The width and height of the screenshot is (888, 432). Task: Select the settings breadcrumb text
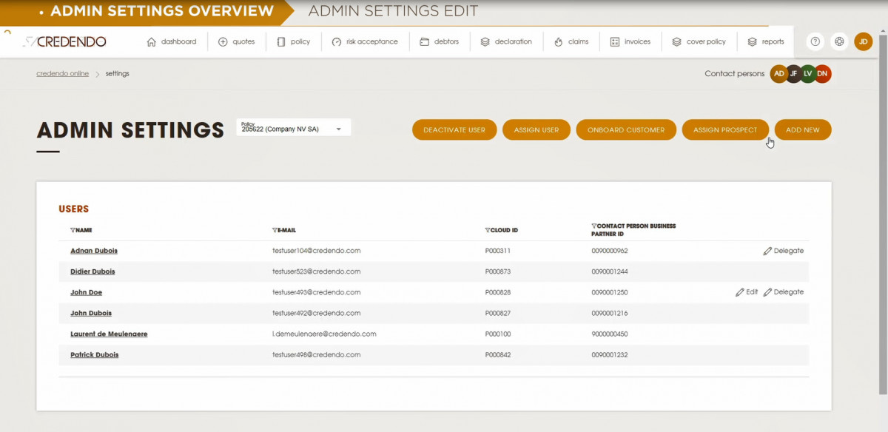117,74
